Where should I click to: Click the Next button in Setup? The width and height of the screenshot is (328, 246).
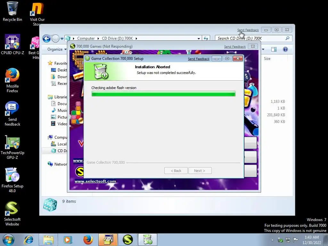[200, 171]
